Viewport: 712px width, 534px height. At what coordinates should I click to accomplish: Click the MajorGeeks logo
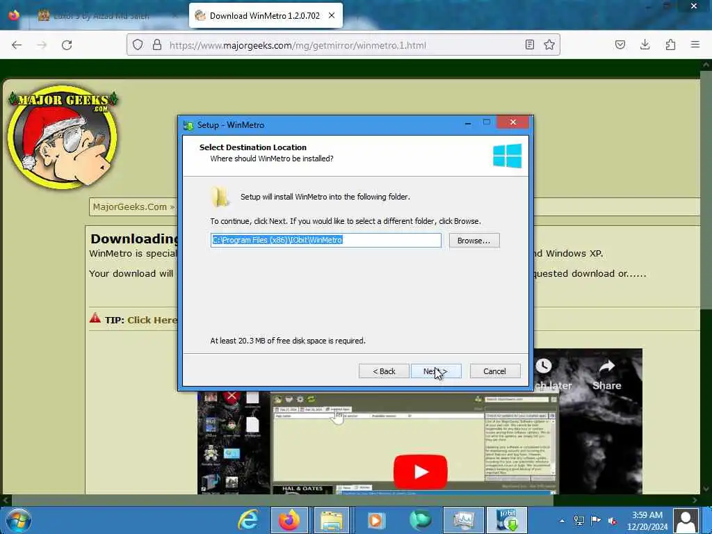63,137
